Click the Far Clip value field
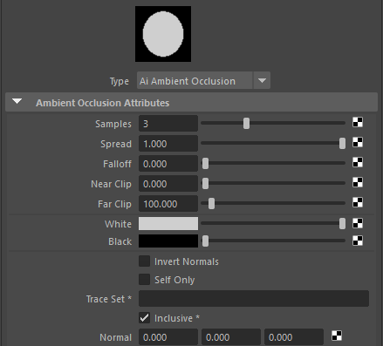Viewport: 383px width, 346px height. pyautogui.click(x=168, y=204)
